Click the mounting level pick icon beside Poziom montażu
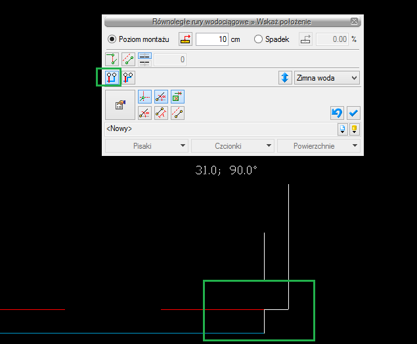Screen dimensions: 417x344 tap(185, 39)
